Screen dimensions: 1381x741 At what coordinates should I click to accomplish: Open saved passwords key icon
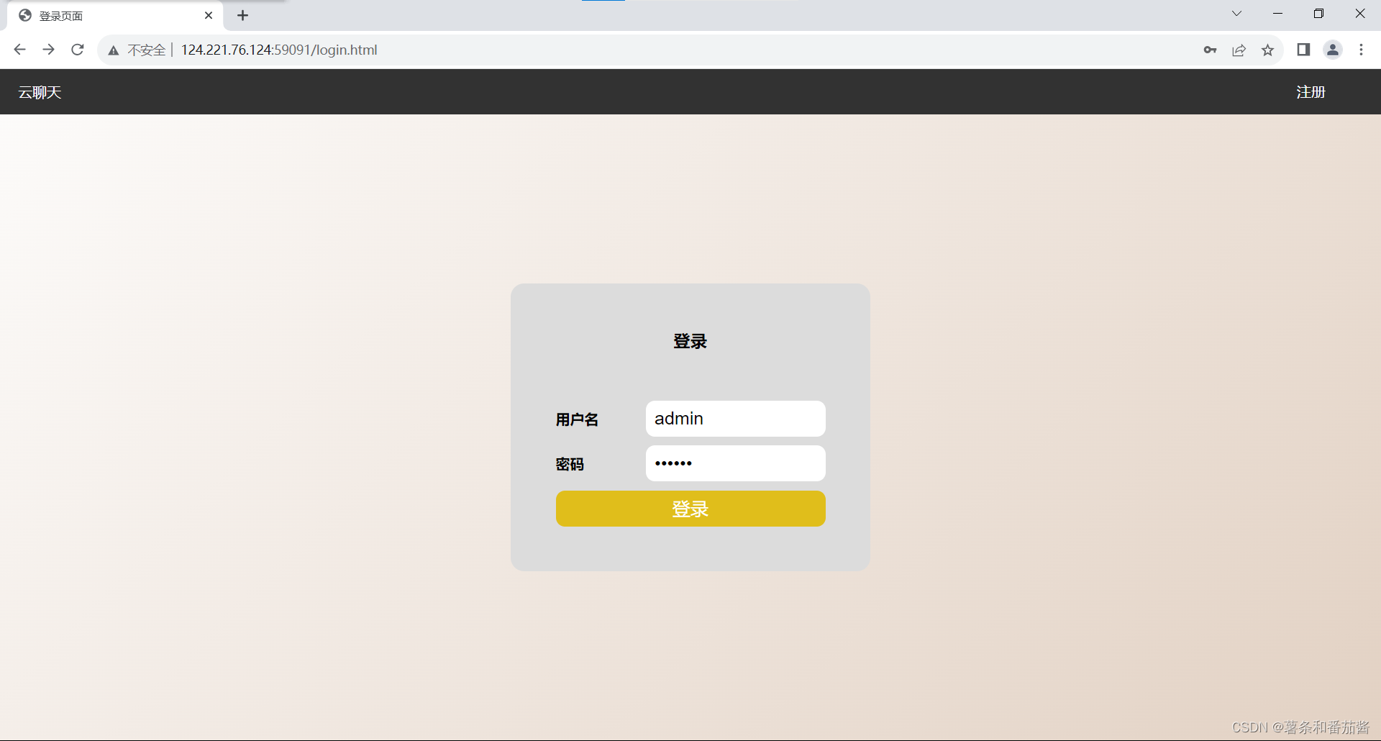pyautogui.click(x=1210, y=50)
